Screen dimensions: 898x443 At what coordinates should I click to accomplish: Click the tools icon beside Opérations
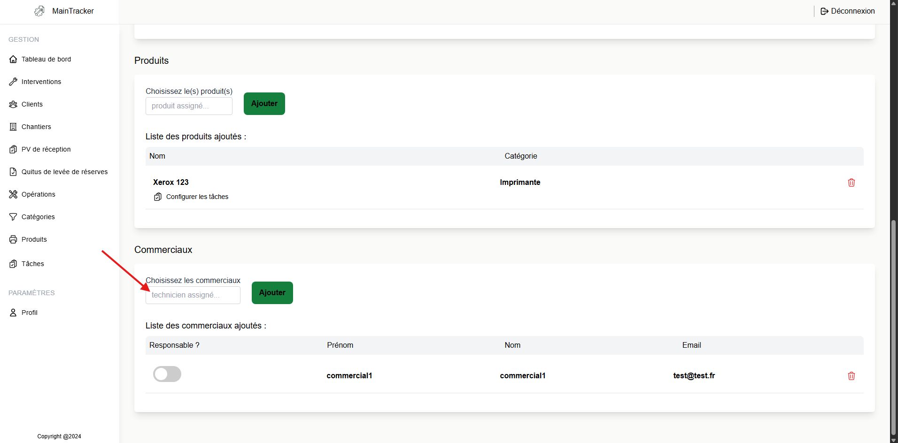(x=13, y=194)
